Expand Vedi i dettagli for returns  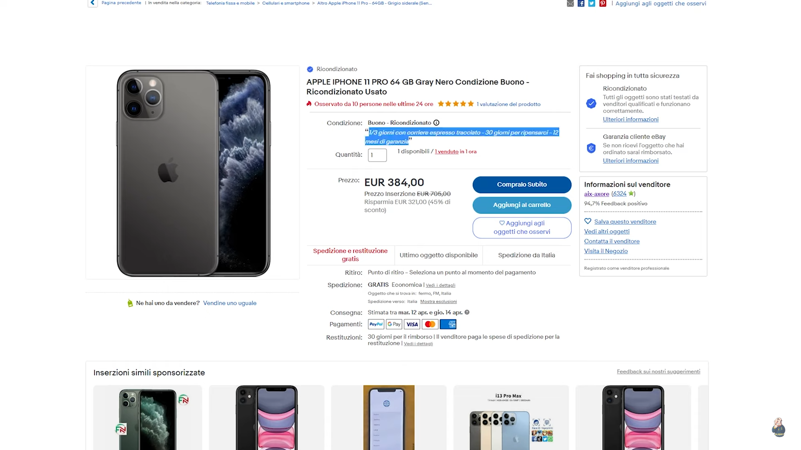tap(418, 344)
